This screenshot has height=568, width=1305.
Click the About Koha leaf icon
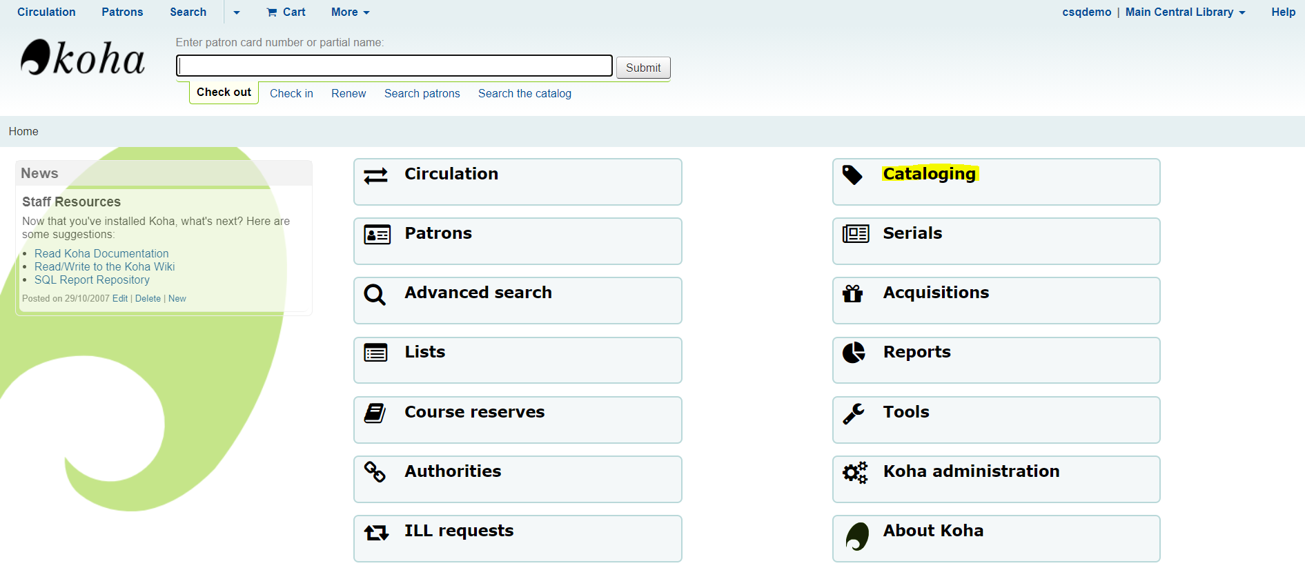click(x=857, y=536)
